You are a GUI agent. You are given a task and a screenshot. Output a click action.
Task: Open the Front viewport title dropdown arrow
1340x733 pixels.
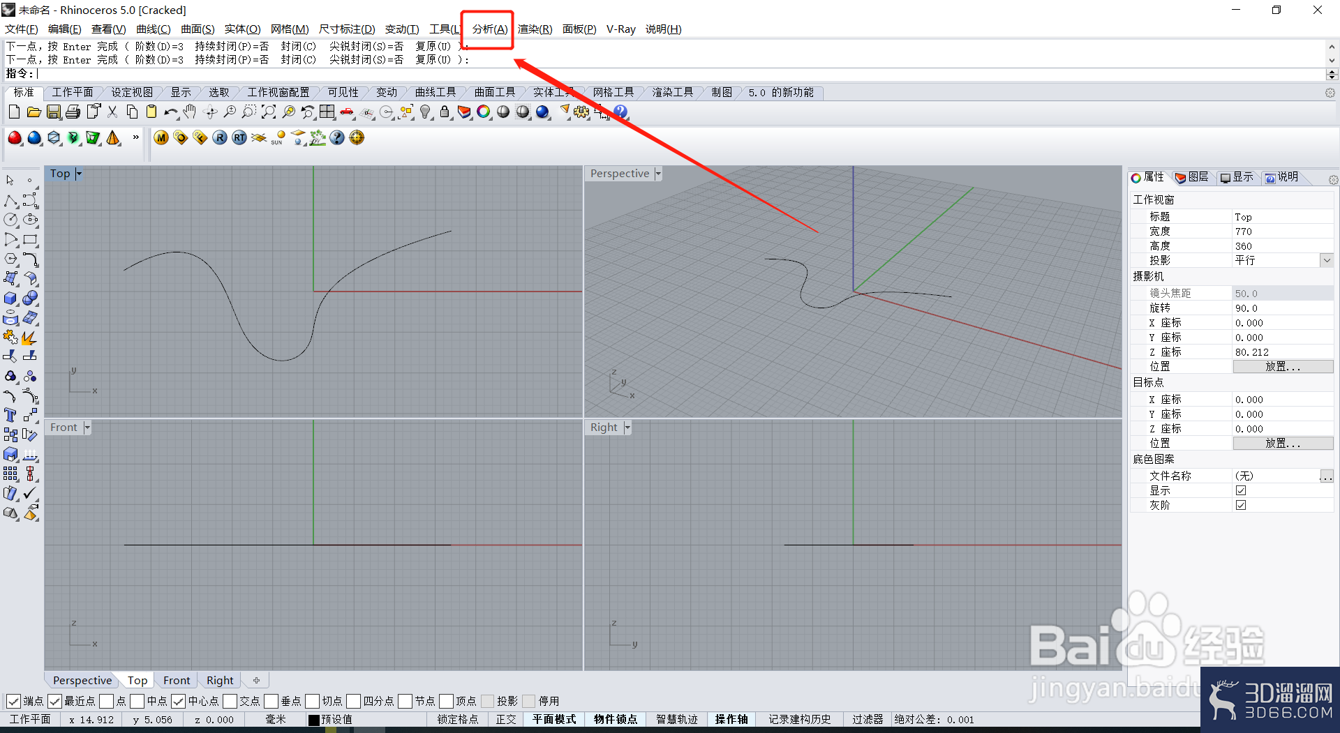point(87,428)
